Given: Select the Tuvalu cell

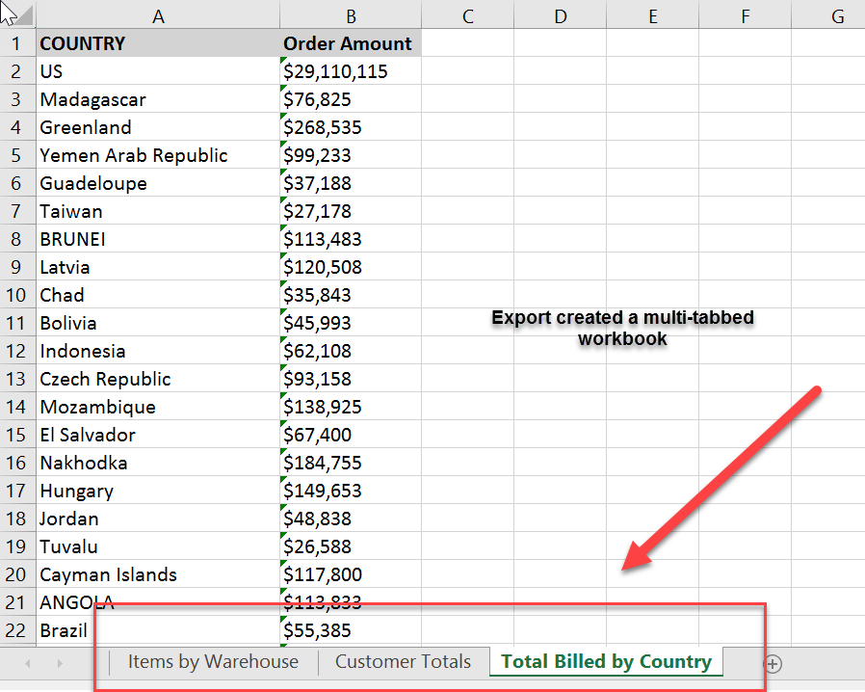Looking at the screenshot, I should pyautogui.click(x=158, y=546).
